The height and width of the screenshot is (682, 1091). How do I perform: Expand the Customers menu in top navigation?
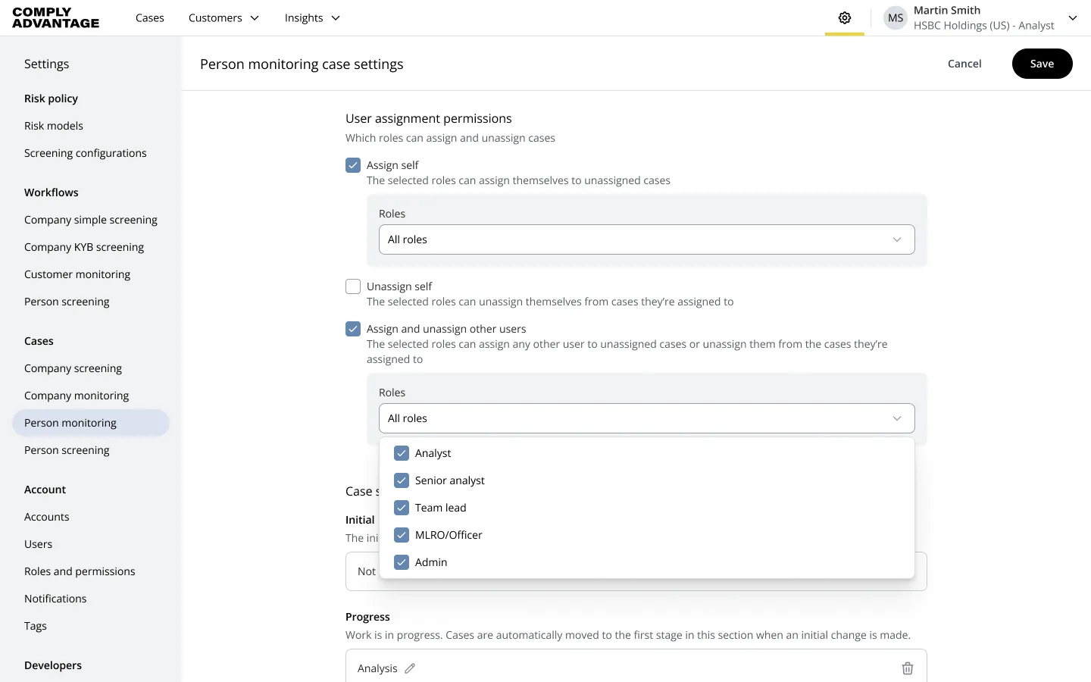point(223,17)
